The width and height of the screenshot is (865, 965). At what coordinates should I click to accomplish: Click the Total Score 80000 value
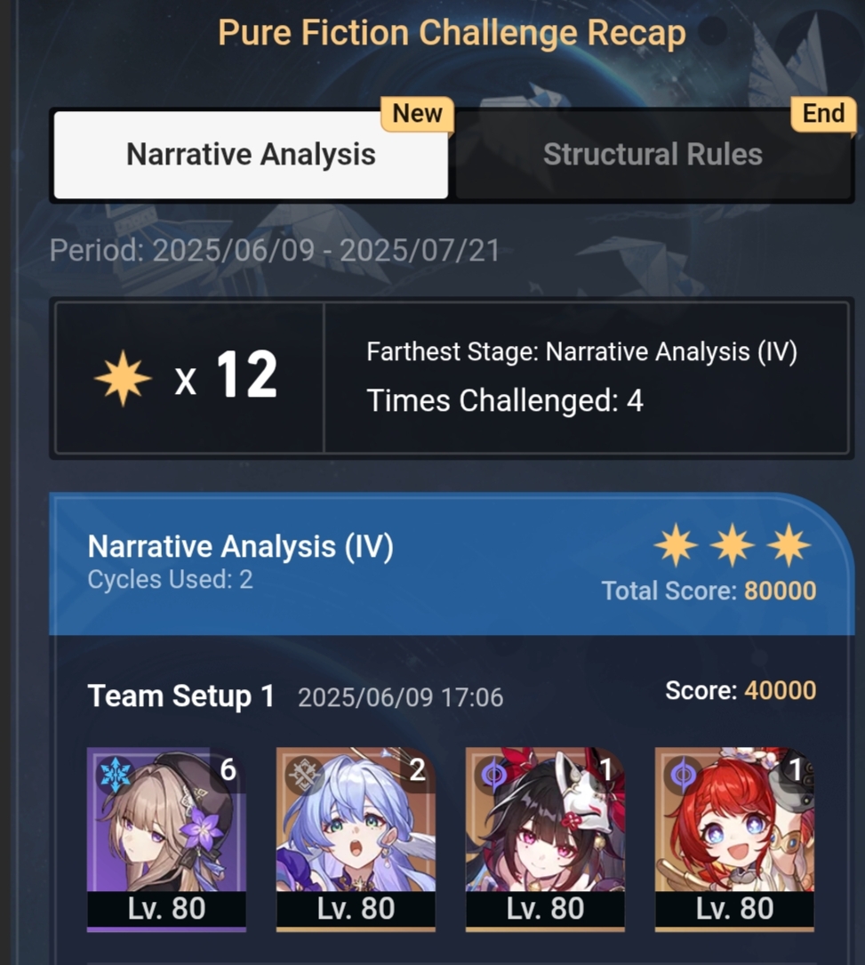pos(780,591)
